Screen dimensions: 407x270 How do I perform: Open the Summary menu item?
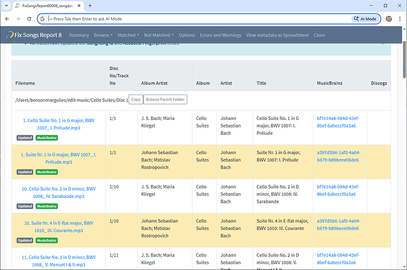click(78, 35)
